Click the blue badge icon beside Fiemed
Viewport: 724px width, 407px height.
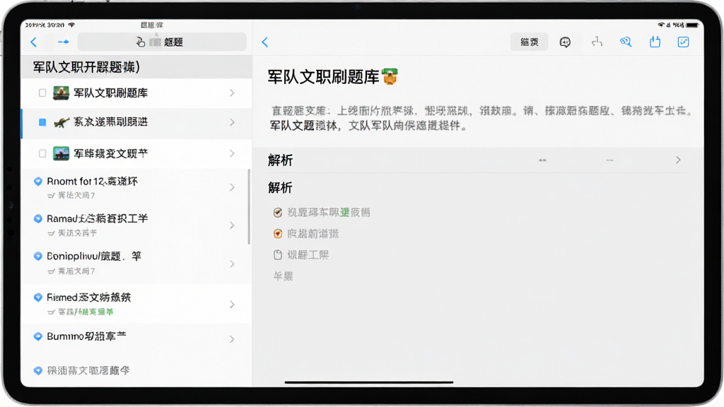[x=38, y=297]
